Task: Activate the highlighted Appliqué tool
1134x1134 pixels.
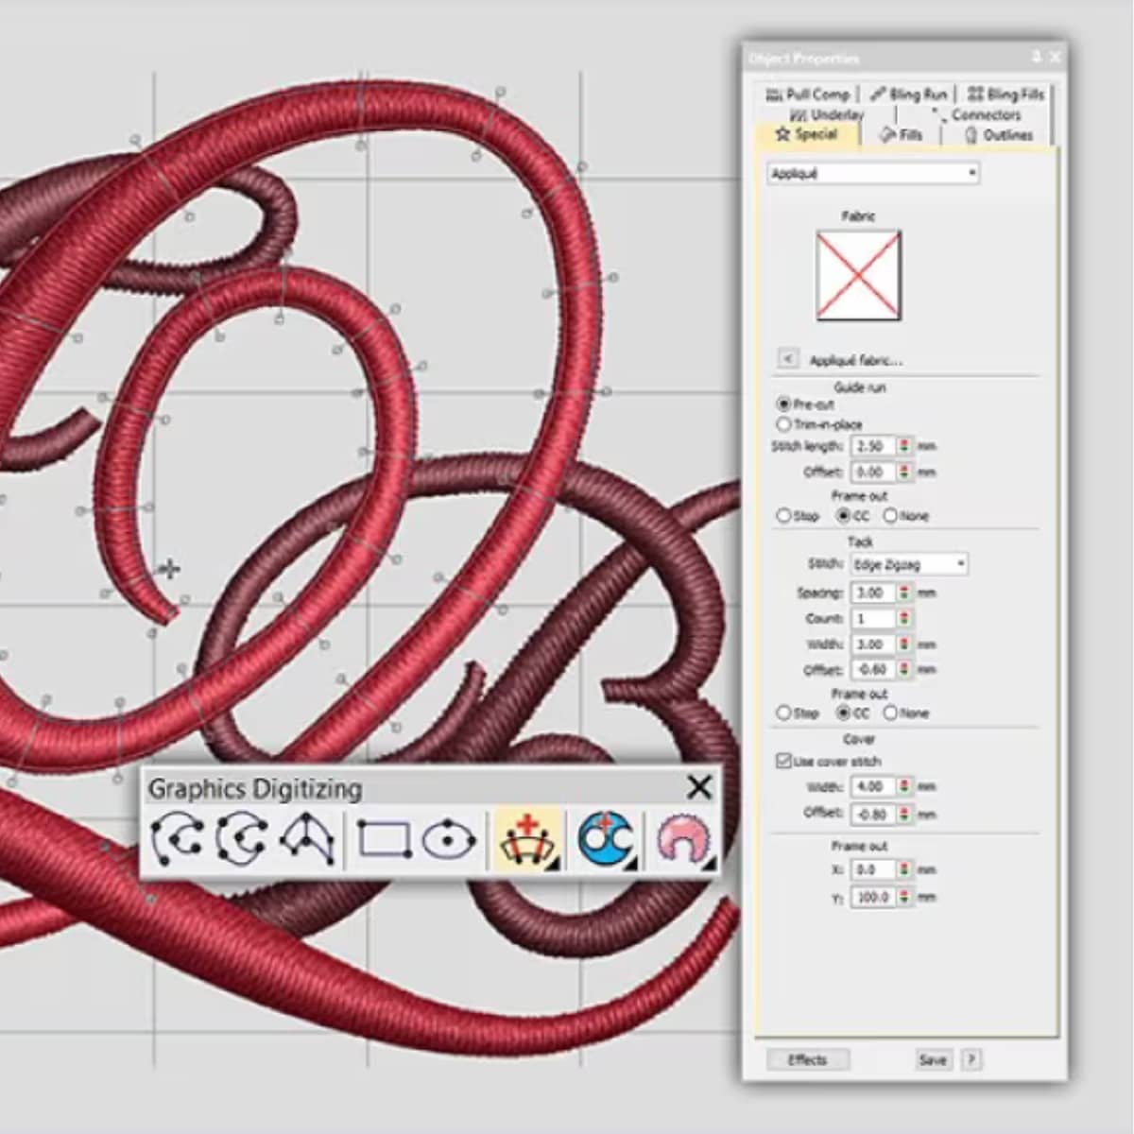Action: [x=525, y=838]
